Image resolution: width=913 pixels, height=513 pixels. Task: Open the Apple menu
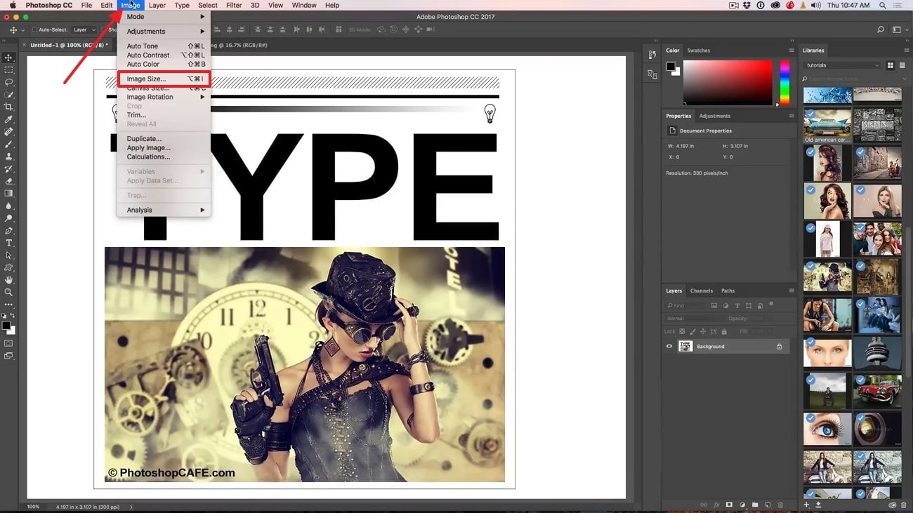(x=12, y=5)
